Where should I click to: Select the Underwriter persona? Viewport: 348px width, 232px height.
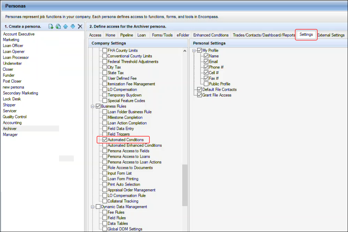pyautogui.click(x=13, y=64)
